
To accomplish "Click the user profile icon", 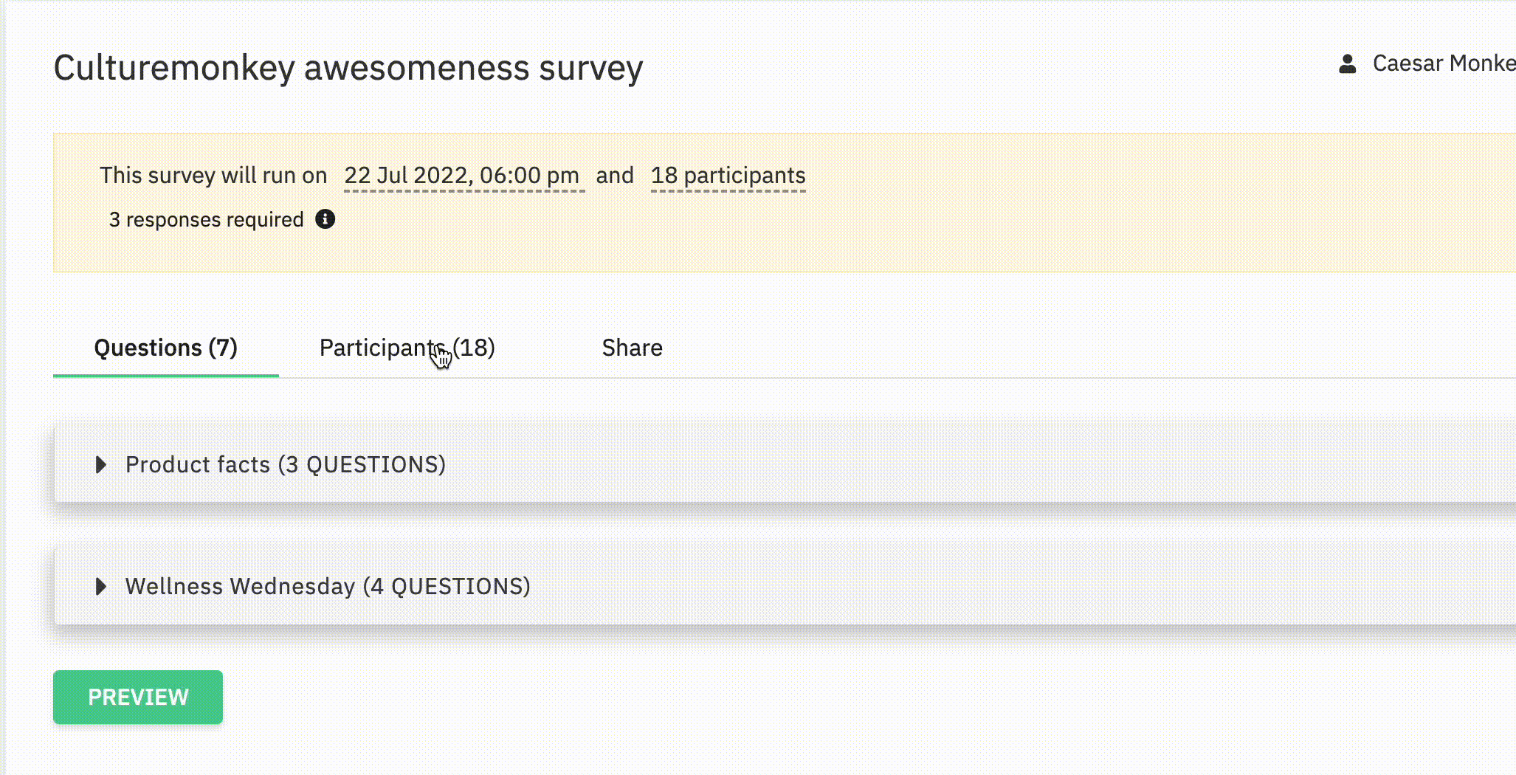I will [x=1348, y=63].
